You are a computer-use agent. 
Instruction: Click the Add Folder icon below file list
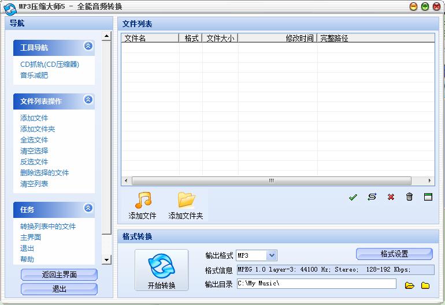coord(186,200)
